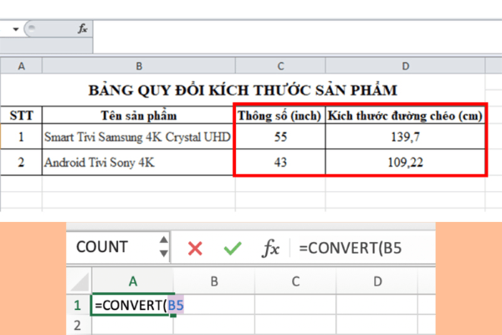
Task: Click empty cell D1 in the lower sheet
Action: tap(377, 305)
